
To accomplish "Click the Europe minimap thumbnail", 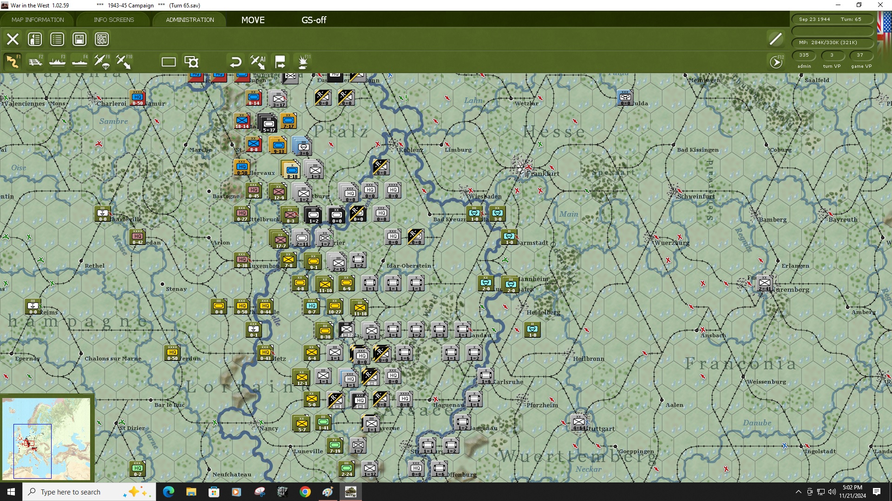I will (46, 438).
